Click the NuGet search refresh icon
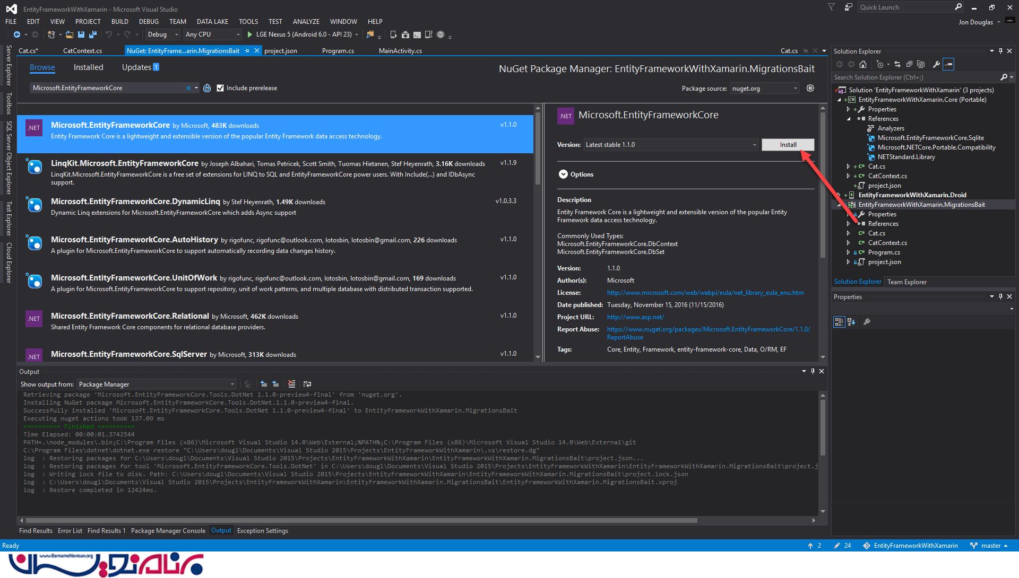The image size is (1019, 578). [x=207, y=88]
